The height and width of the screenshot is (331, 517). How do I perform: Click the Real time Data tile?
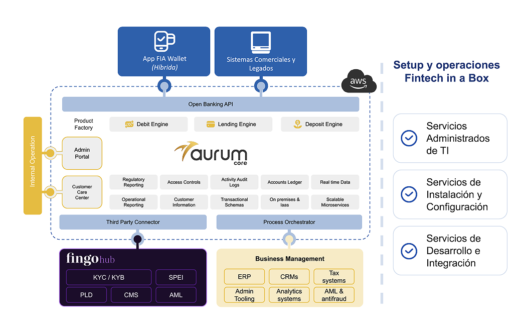click(335, 182)
